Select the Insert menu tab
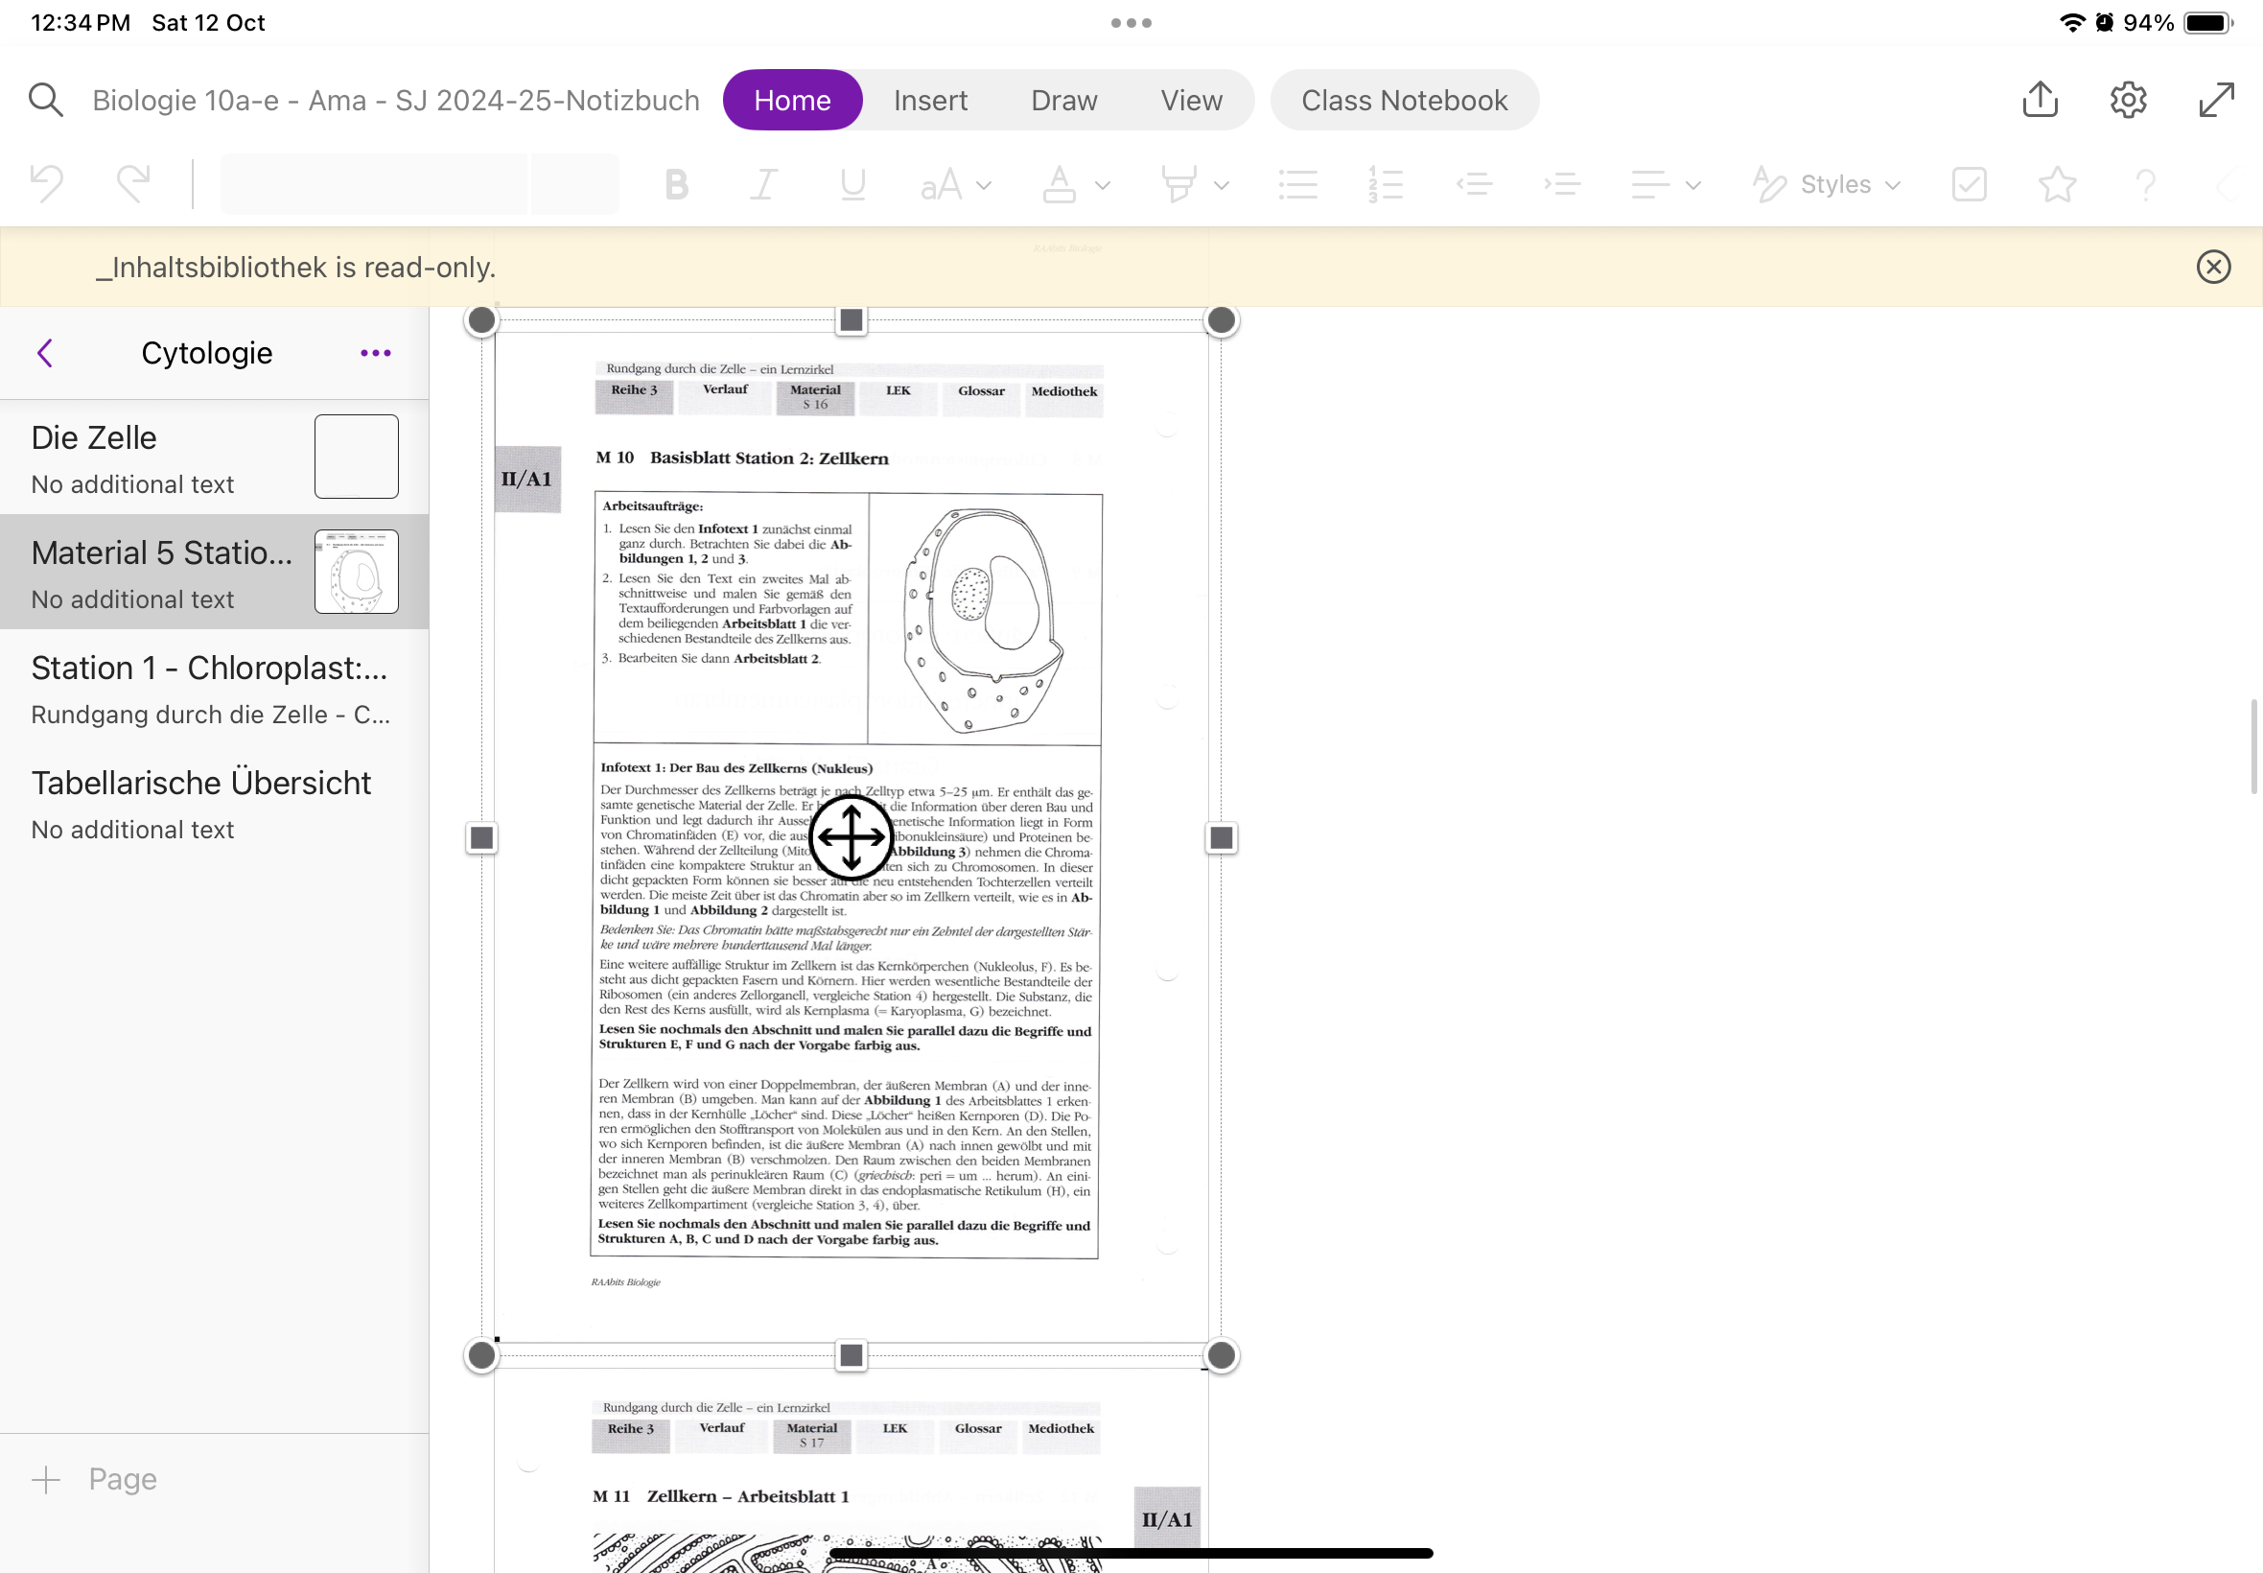Viewport: 2263px width, 1573px height. point(930,100)
